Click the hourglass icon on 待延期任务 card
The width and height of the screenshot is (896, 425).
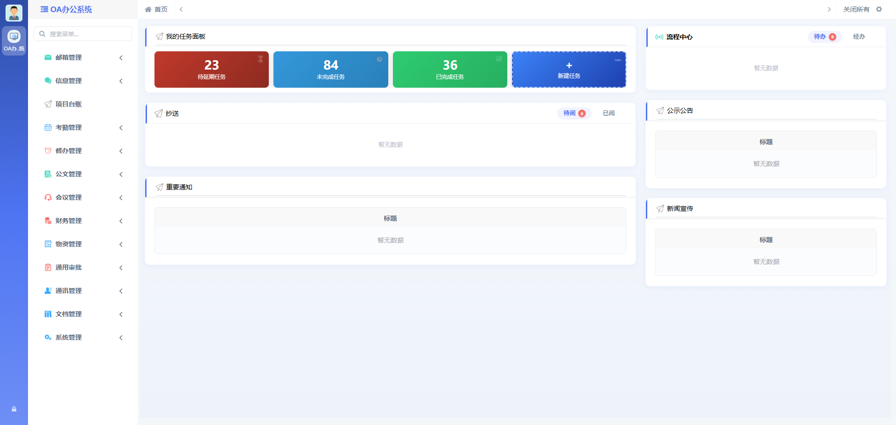point(260,59)
